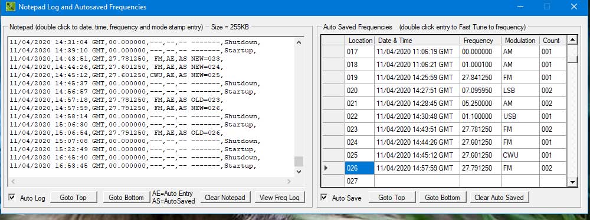Click notepad vertical scrollbar up arrow
The width and height of the screenshot is (590, 220).
click(x=299, y=42)
